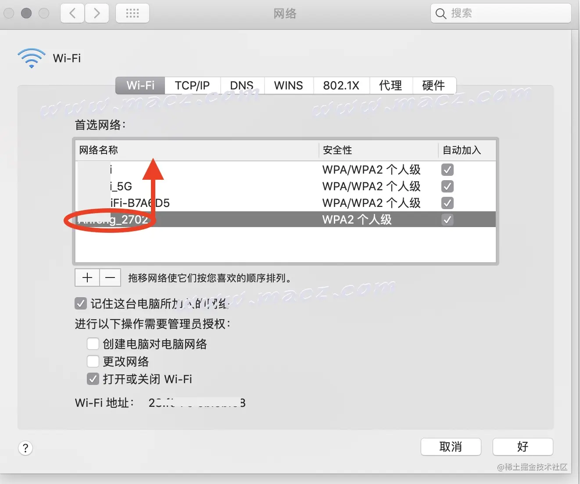Add a network with the plus button
Viewport: 580px width, 484px height.
[x=87, y=278]
